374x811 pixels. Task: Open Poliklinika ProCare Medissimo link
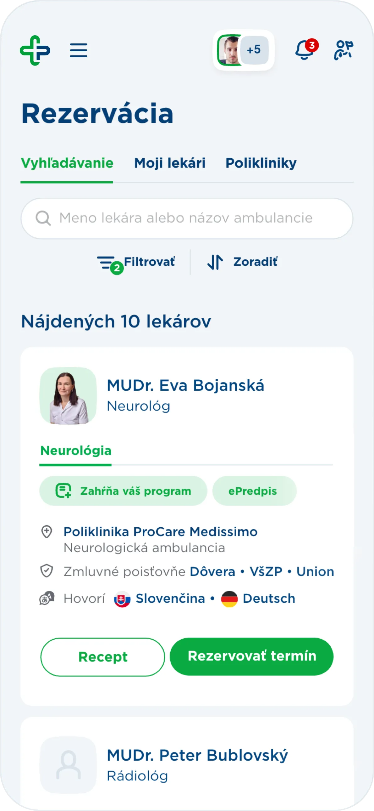160,532
